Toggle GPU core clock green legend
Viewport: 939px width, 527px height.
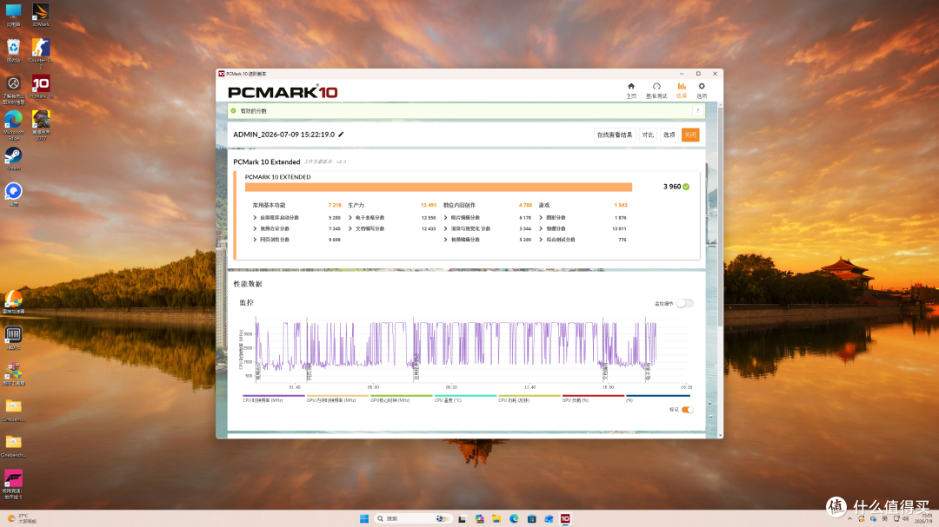[x=401, y=399]
